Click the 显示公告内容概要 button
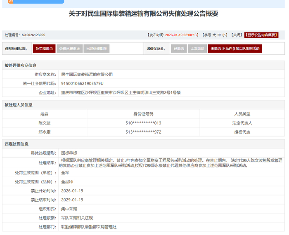The height and width of the screenshot is (235, 289). point(261,35)
